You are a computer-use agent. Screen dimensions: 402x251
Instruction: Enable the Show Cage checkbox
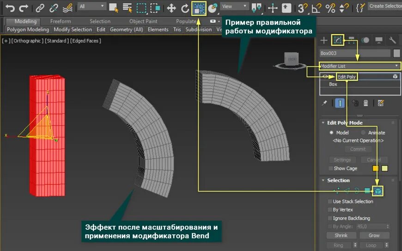pos(331,168)
